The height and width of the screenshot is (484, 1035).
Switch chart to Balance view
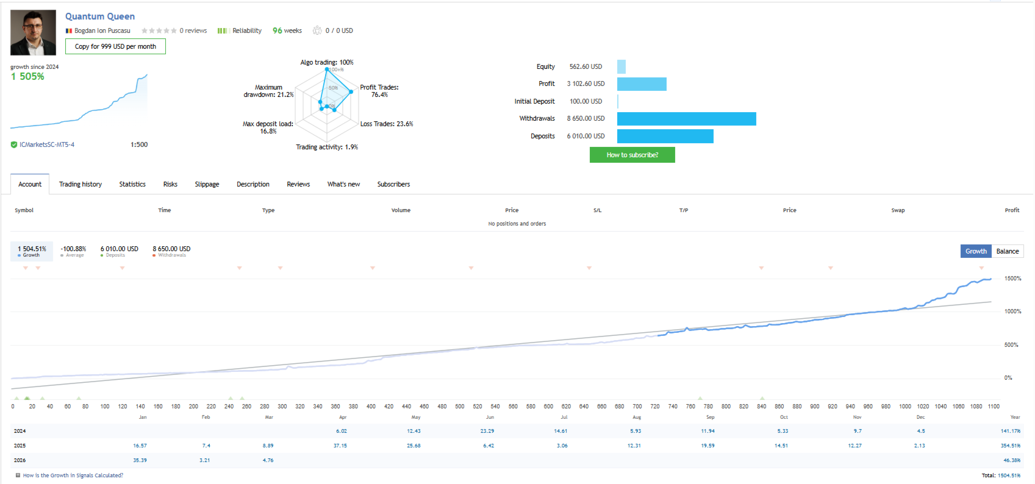(1008, 251)
